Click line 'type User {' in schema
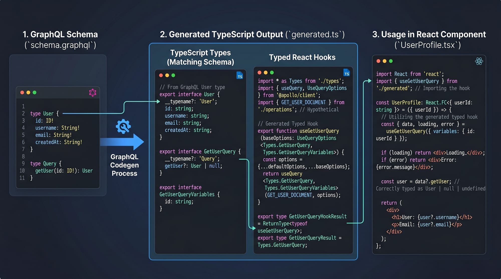The width and height of the screenshot is (501, 279). 45,113
